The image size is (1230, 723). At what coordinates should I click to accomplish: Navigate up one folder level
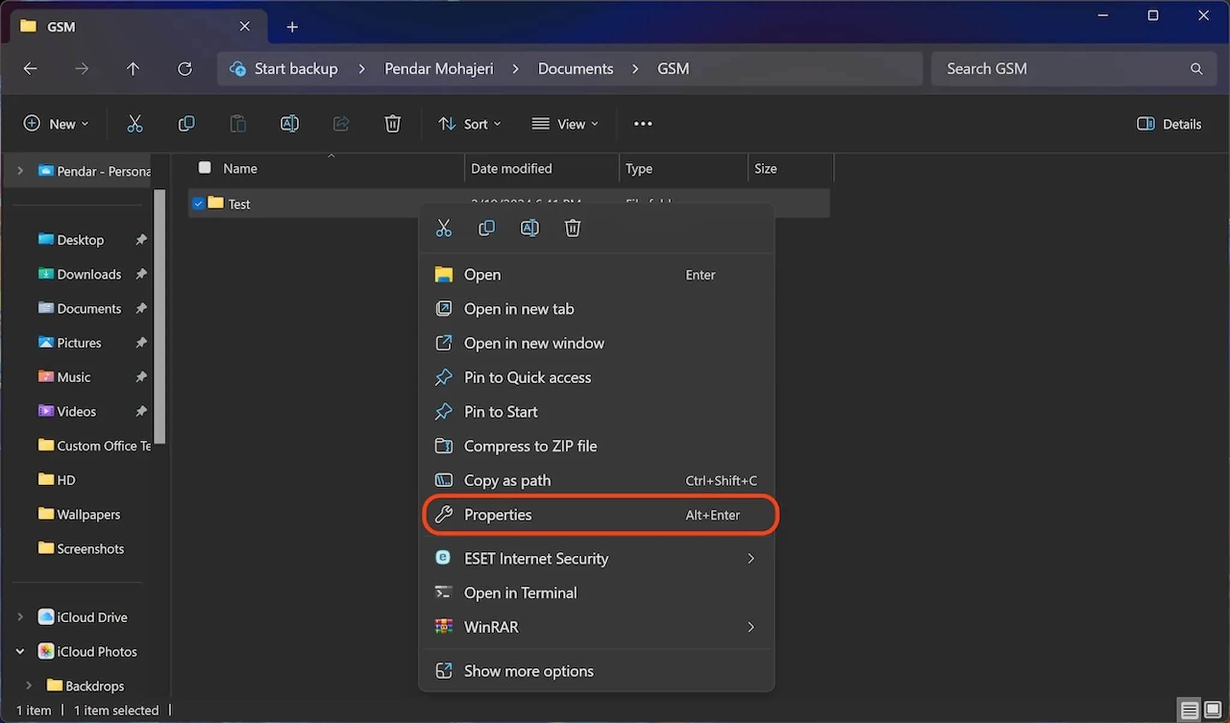(x=133, y=69)
